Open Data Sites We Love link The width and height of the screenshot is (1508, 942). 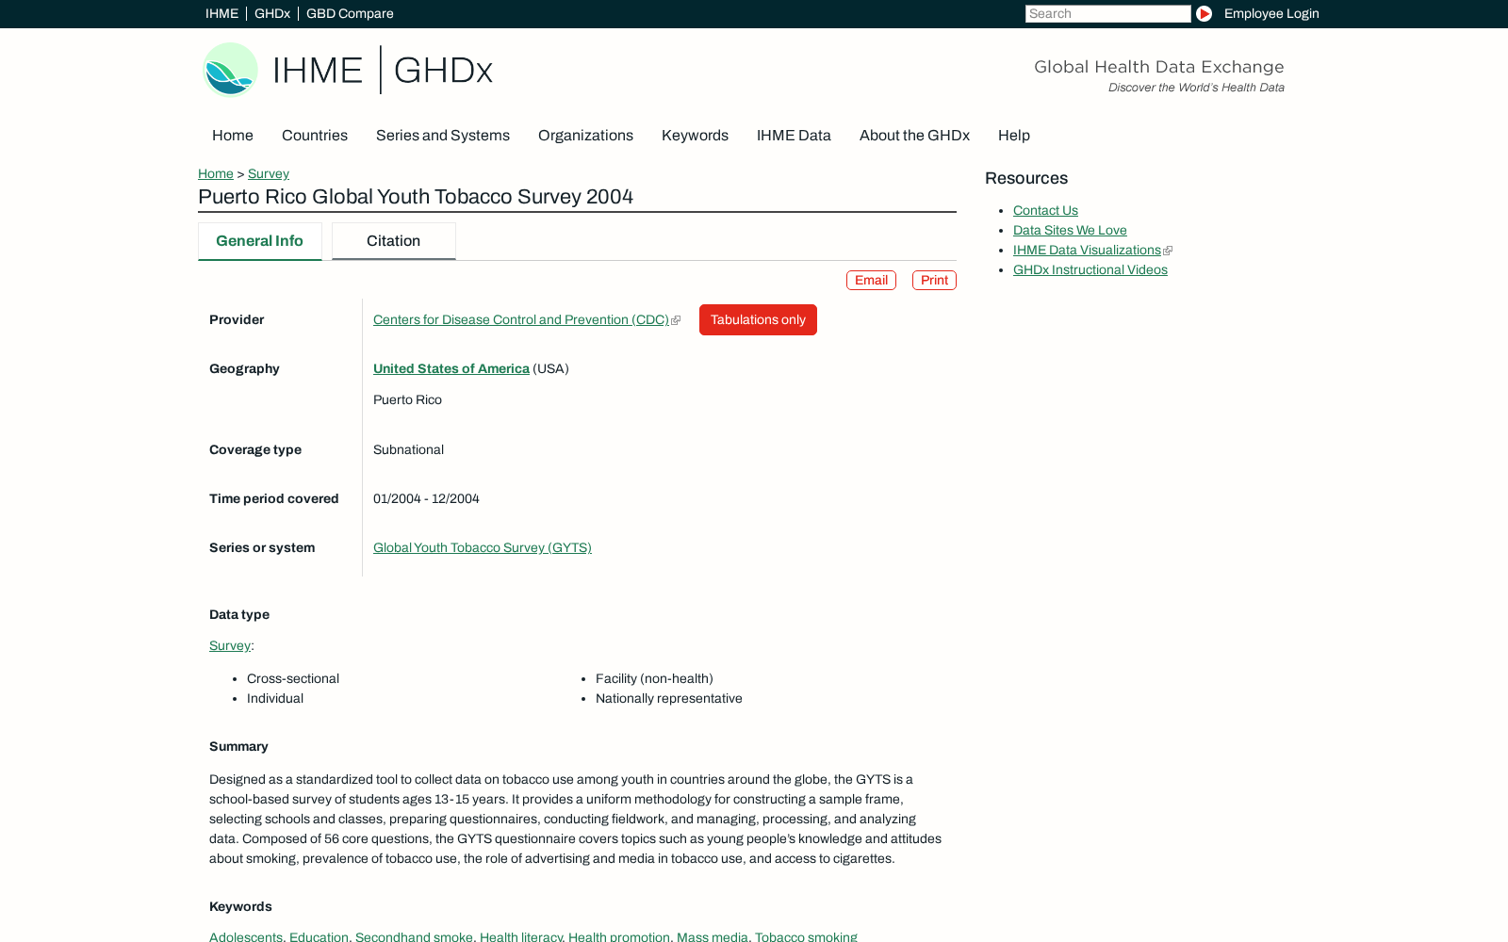pyautogui.click(x=1070, y=231)
